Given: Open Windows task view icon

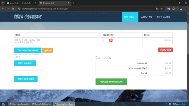Looking at the screenshot, I should coord(4,104).
